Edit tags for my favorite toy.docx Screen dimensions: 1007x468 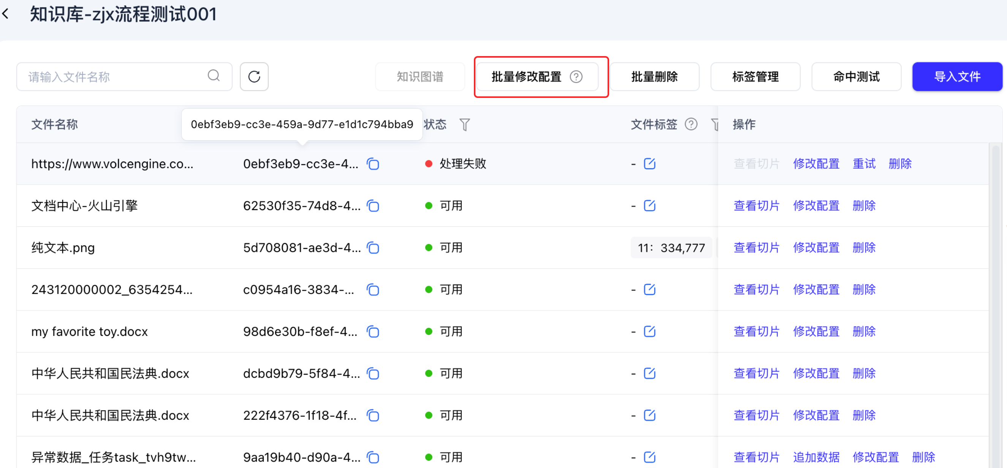[x=649, y=332]
